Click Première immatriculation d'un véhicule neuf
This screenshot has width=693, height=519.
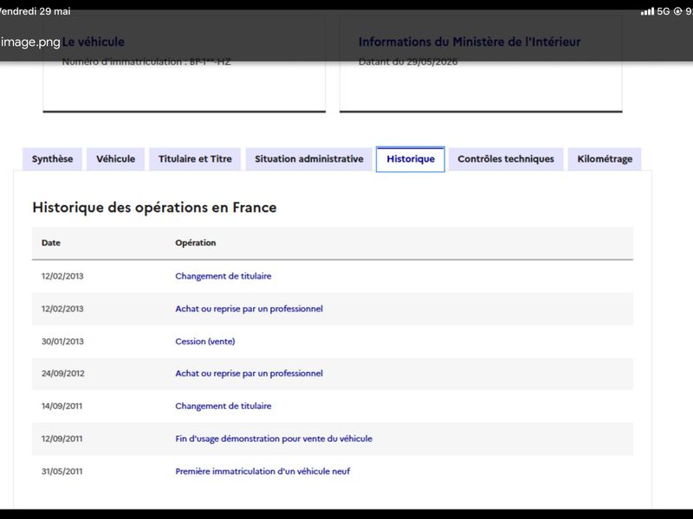tap(262, 471)
